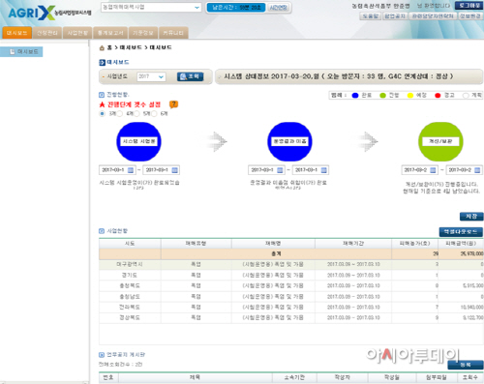Open the orange 대시보드 main tab
The height and width of the screenshot is (384, 484).
coord(16,33)
